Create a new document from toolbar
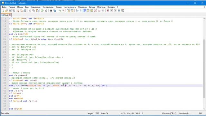Viewport: 206px width, 116px height. pyautogui.click(x=3, y=11)
